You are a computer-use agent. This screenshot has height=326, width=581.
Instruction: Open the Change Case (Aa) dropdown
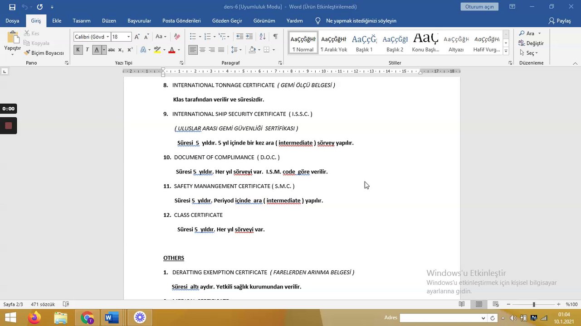[x=161, y=37]
